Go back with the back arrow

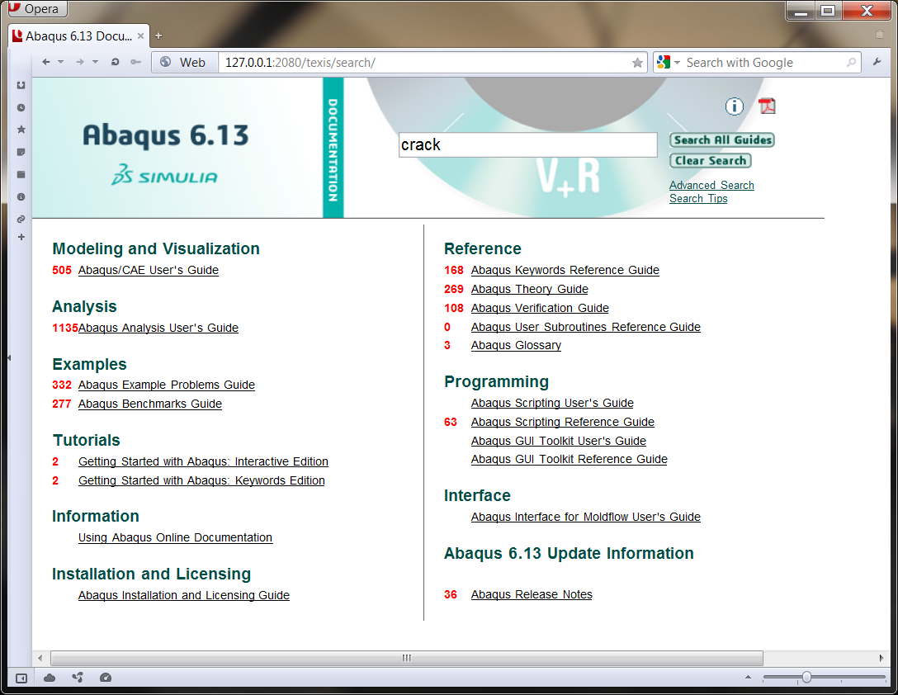point(46,62)
